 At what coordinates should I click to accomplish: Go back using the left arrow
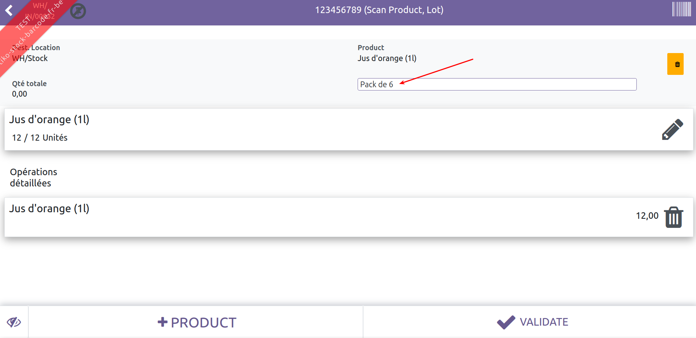9,10
